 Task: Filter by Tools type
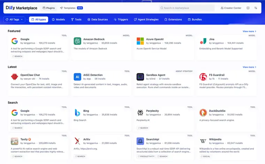coord(76,20)
